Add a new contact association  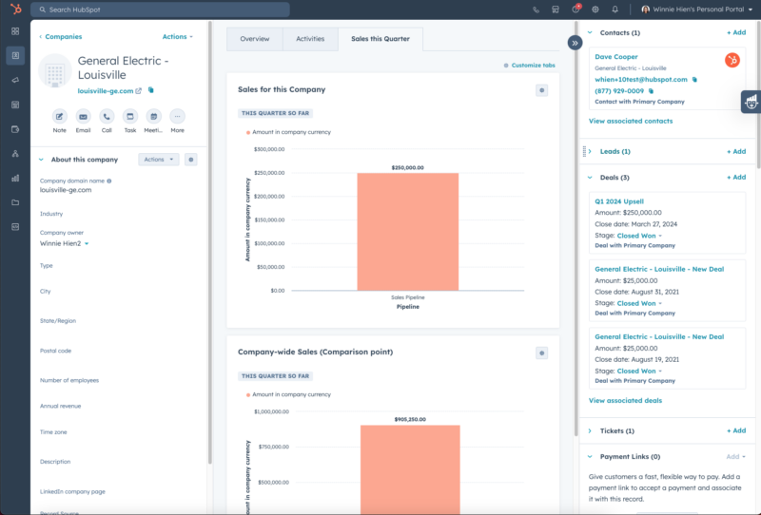[x=736, y=32]
